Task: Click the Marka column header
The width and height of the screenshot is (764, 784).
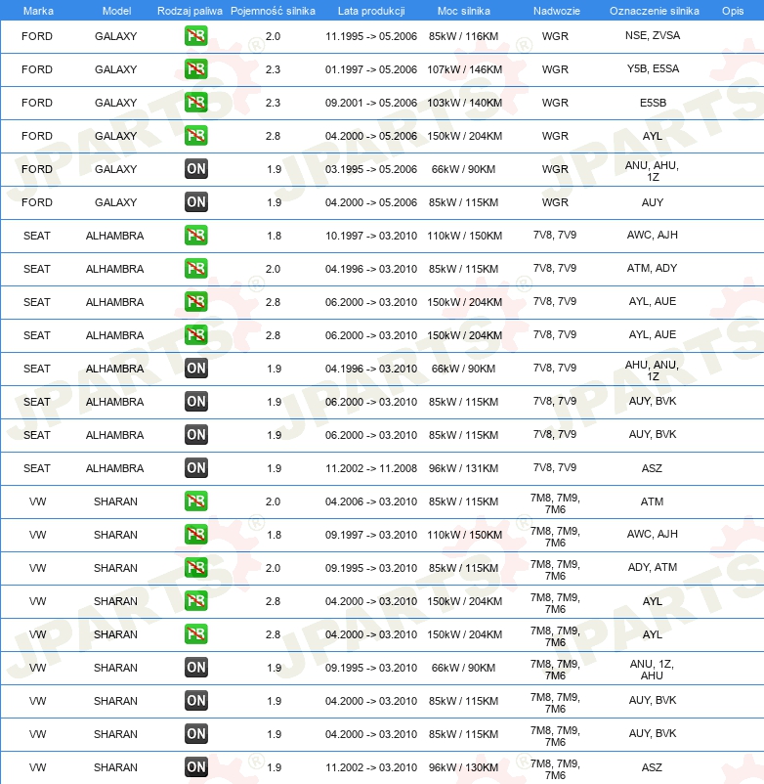Action: pos(38,11)
